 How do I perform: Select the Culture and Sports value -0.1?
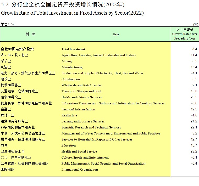pyautogui.click(x=194, y=157)
